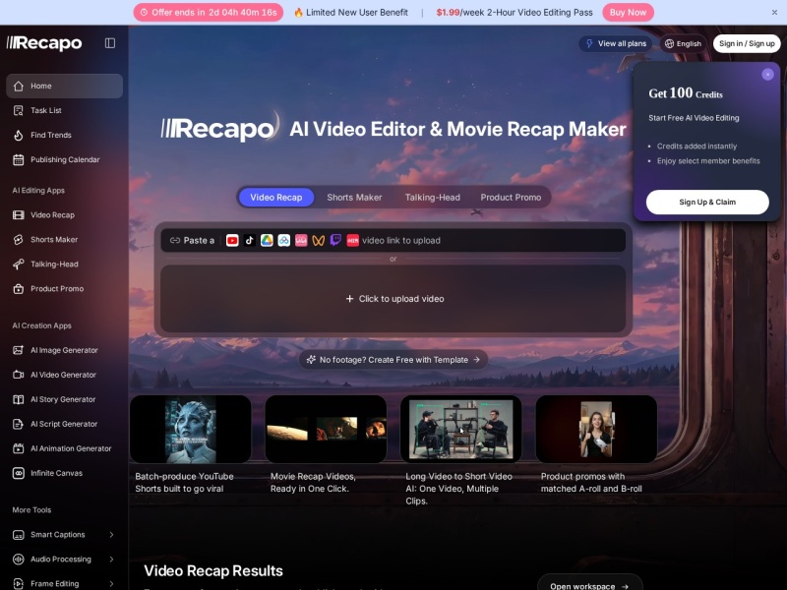Open Product Promo in the sidebar

[64, 288]
